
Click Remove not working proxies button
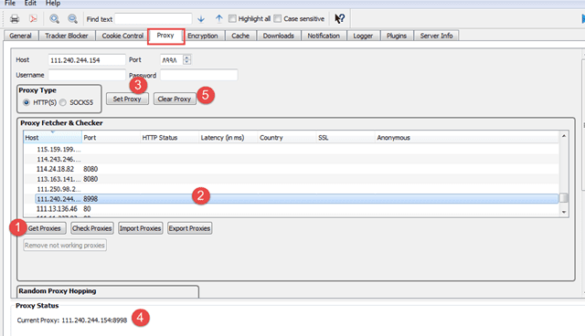coord(65,245)
